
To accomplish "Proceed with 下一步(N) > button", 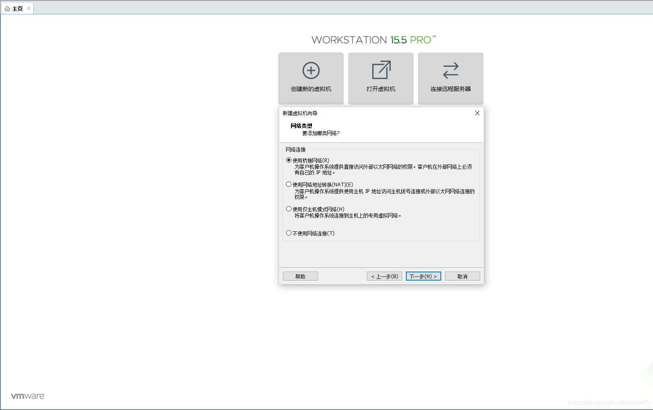I will click(424, 276).
